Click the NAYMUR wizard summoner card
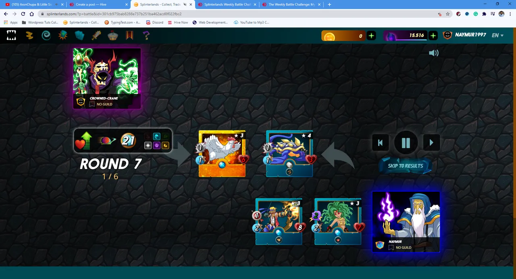The image size is (516, 279). pos(406,222)
